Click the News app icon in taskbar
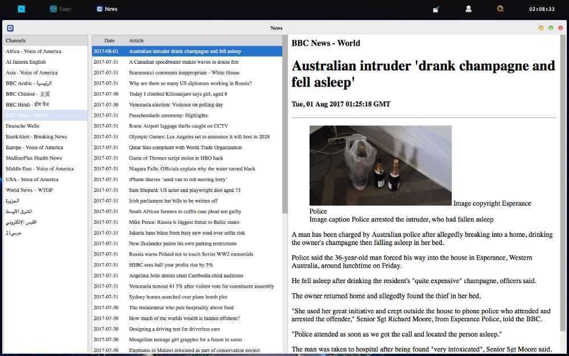The height and width of the screenshot is (356, 569). [x=106, y=9]
